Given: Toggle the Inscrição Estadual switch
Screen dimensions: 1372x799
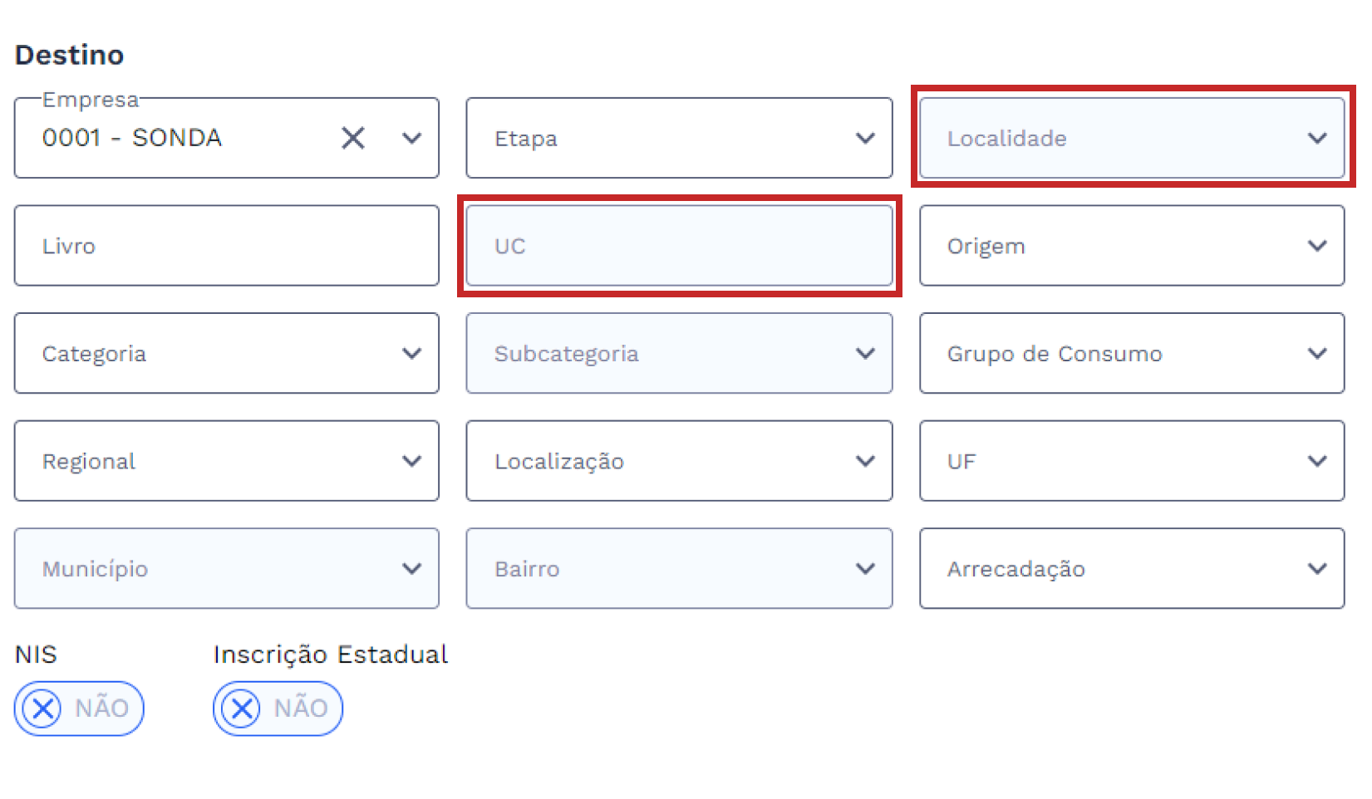Looking at the screenshot, I should [278, 708].
